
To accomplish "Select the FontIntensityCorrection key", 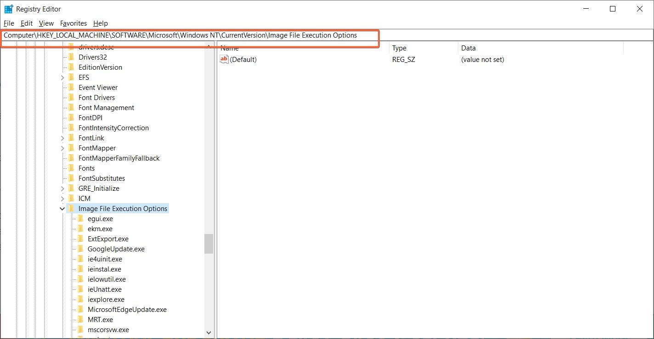I will [113, 128].
